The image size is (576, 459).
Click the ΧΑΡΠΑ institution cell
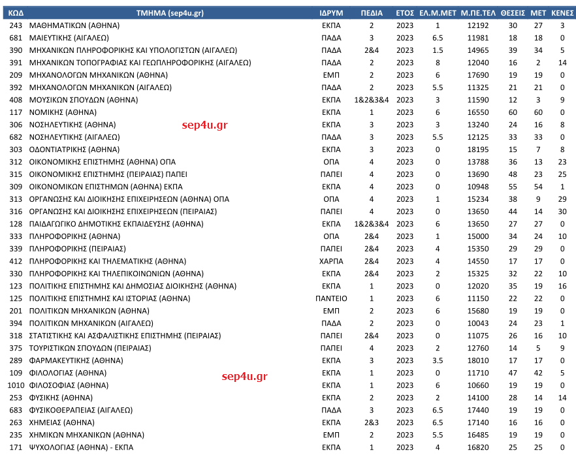pyautogui.click(x=331, y=261)
